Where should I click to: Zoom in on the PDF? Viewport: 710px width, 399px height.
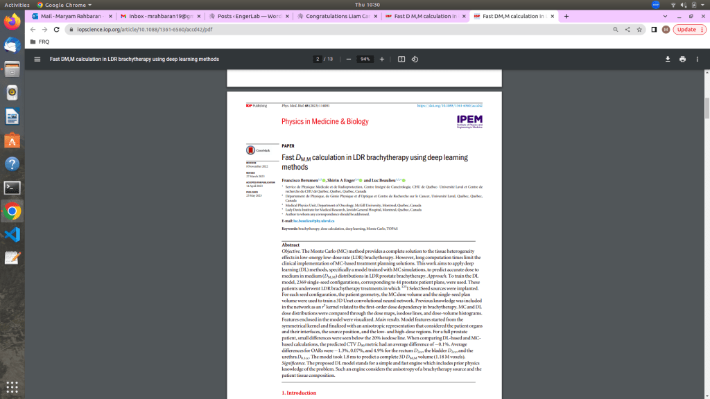pos(382,59)
